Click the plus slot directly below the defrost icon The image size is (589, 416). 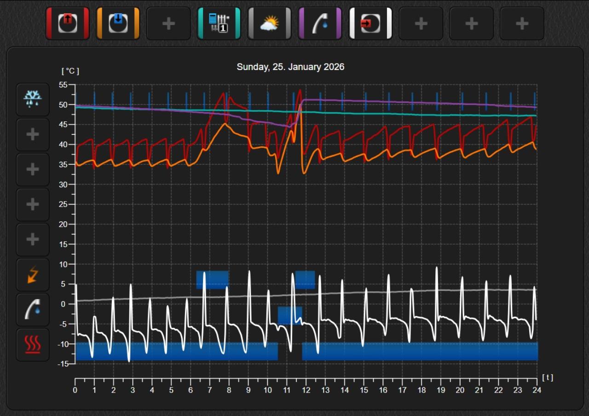33,134
